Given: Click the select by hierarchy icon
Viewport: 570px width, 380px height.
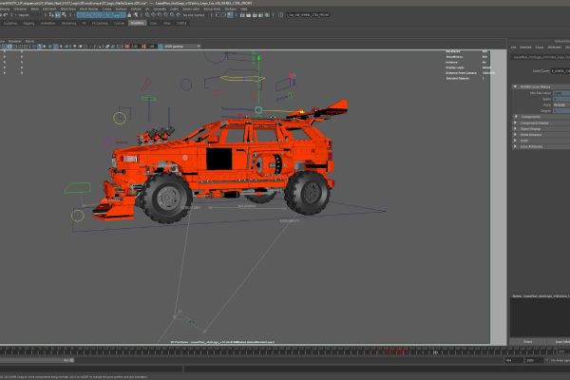Looking at the screenshot, I should (51, 15).
